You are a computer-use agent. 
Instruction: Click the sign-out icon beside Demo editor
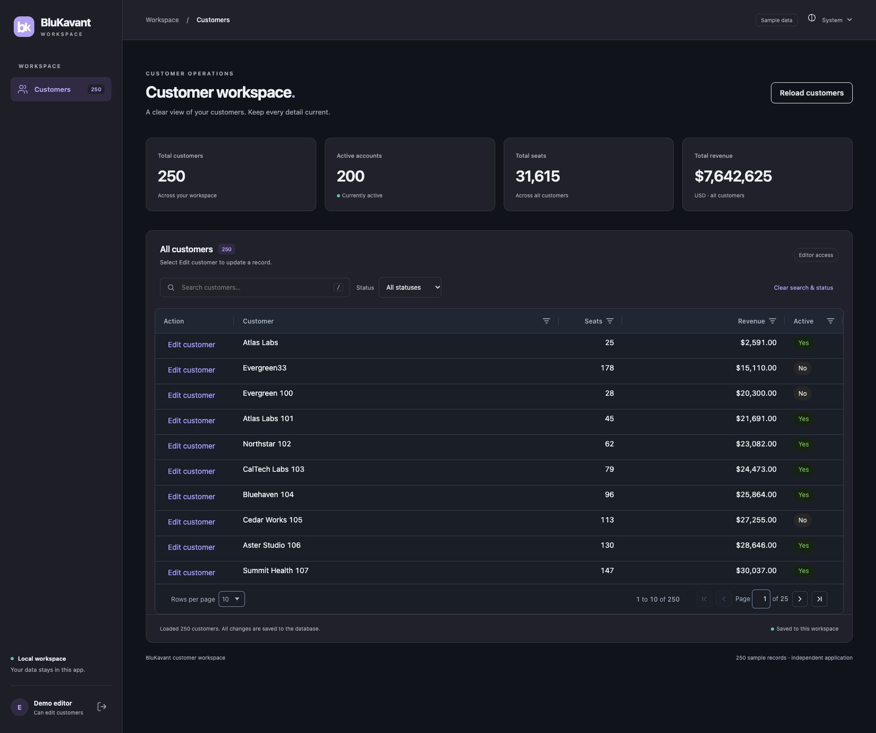102,707
